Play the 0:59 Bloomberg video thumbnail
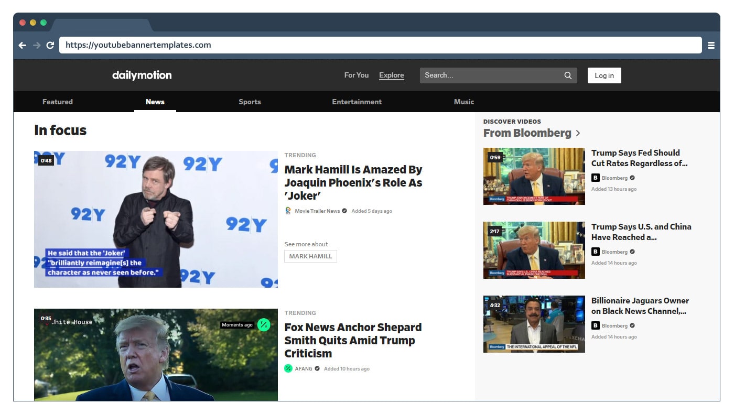Viewport: 734px width, 414px height. 534,176
